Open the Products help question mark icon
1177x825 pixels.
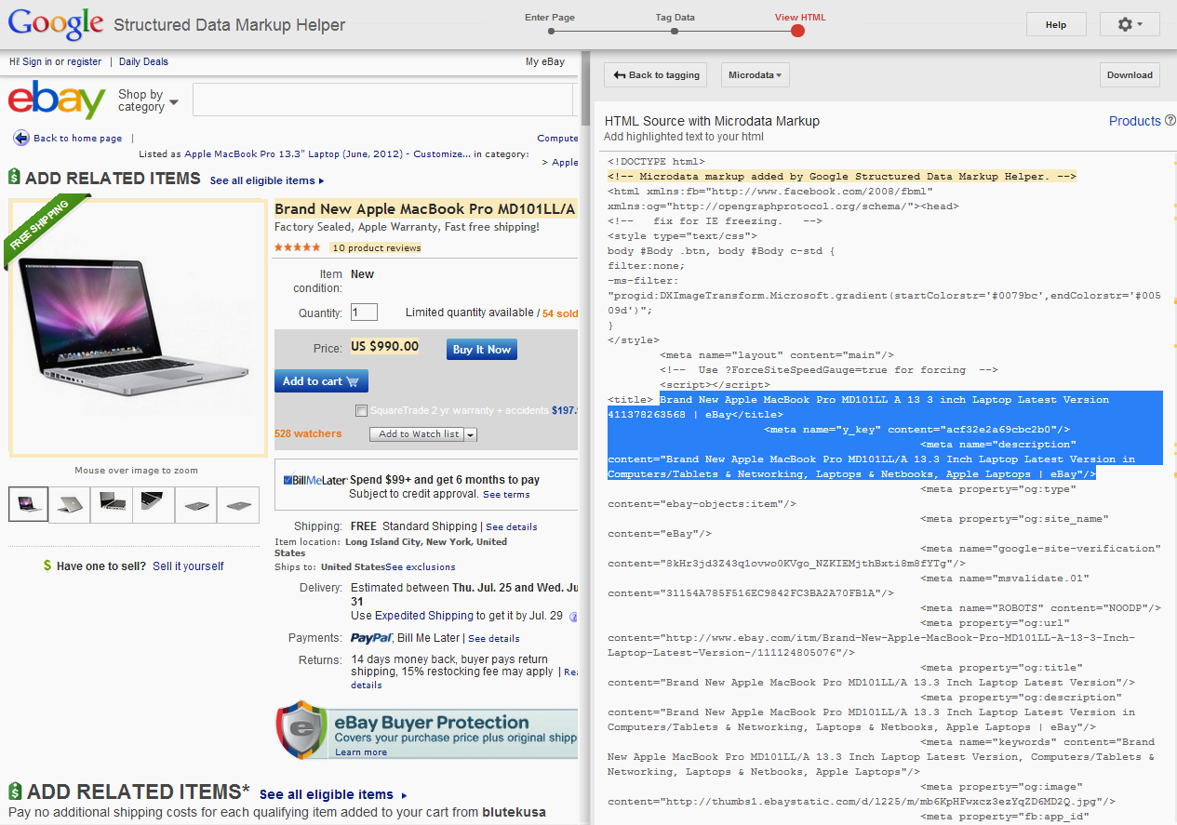(x=1171, y=121)
